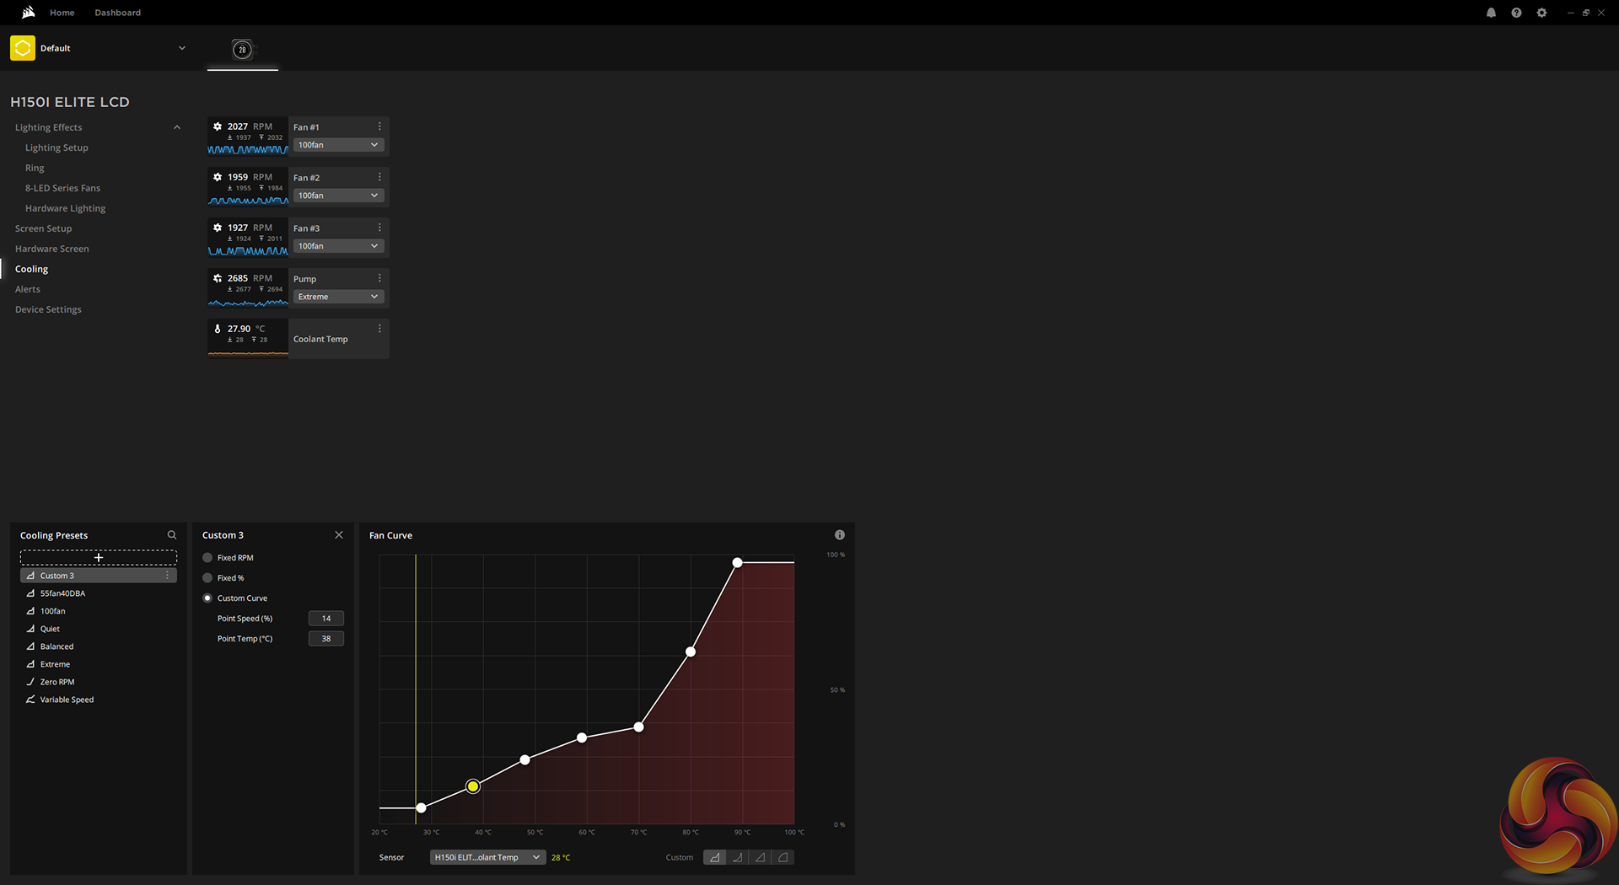Click the yellow Default profile icon
Screen dimensions: 1619x885
click(23, 48)
